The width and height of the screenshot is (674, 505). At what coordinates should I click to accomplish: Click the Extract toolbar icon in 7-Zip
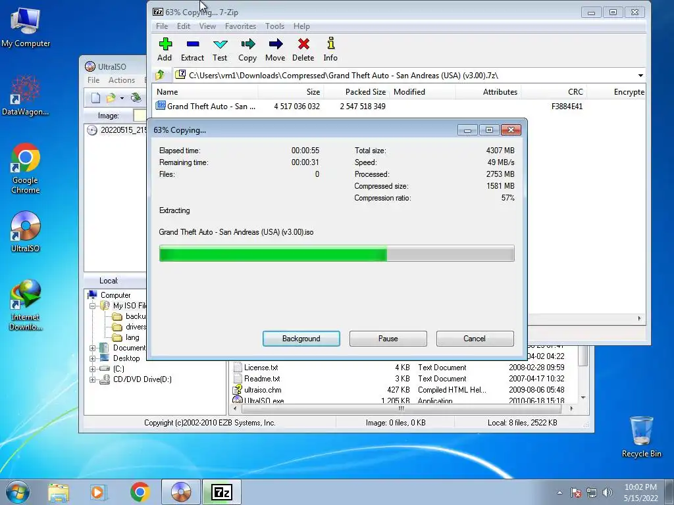pyautogui.click(x=192, y=49)
